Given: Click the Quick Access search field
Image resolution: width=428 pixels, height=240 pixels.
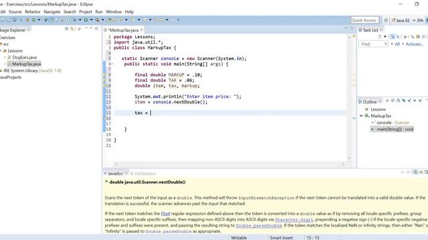Looking at the screenshot, I should point(364,20).
